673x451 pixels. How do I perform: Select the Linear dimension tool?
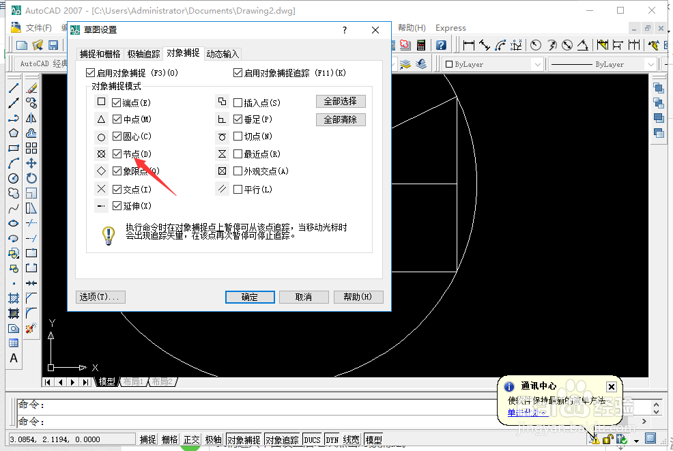click(469, 45)
